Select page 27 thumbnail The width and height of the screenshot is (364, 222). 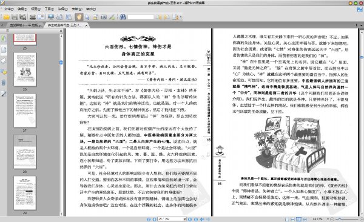25,110
